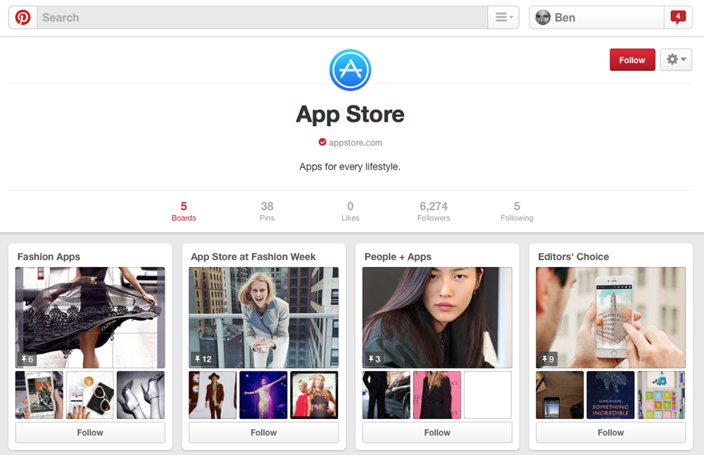Switch to the Pins tab
This screenshot has width=704, height=455.
tap(267, 211)
